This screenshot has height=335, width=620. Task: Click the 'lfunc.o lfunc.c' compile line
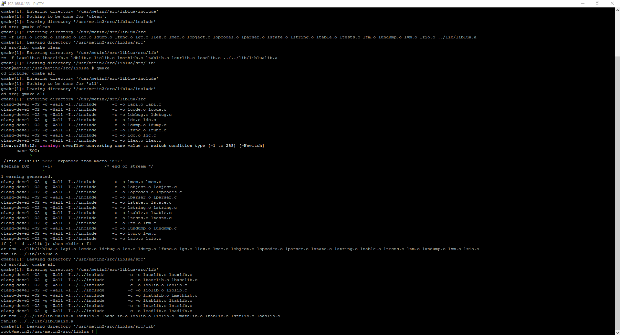pos(84,130)
